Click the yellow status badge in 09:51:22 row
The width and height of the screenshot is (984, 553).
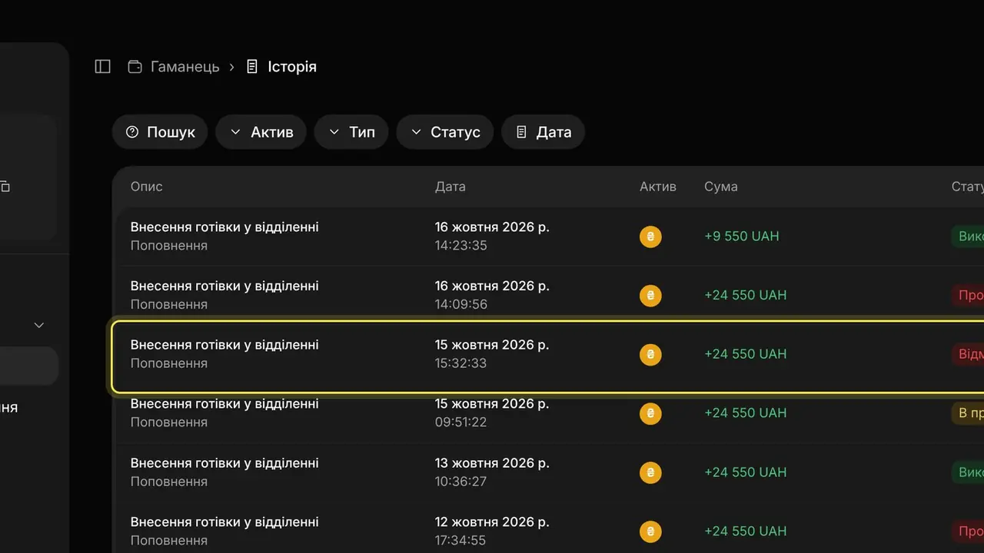tap(968, 413)
